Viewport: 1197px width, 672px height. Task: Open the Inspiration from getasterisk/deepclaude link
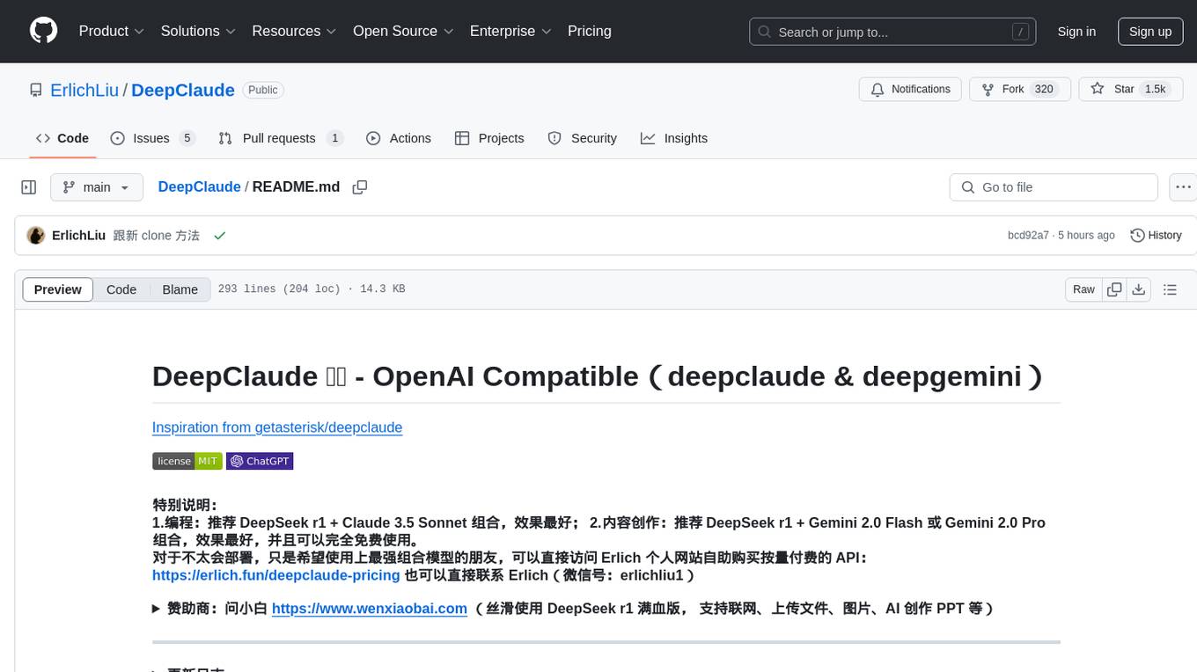(277, 427)
